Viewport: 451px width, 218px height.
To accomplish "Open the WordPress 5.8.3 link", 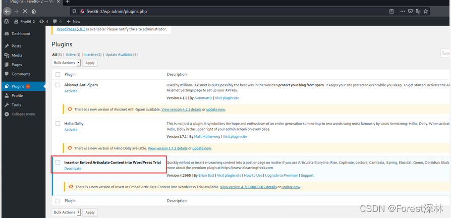I will click(x=71, y=29).
